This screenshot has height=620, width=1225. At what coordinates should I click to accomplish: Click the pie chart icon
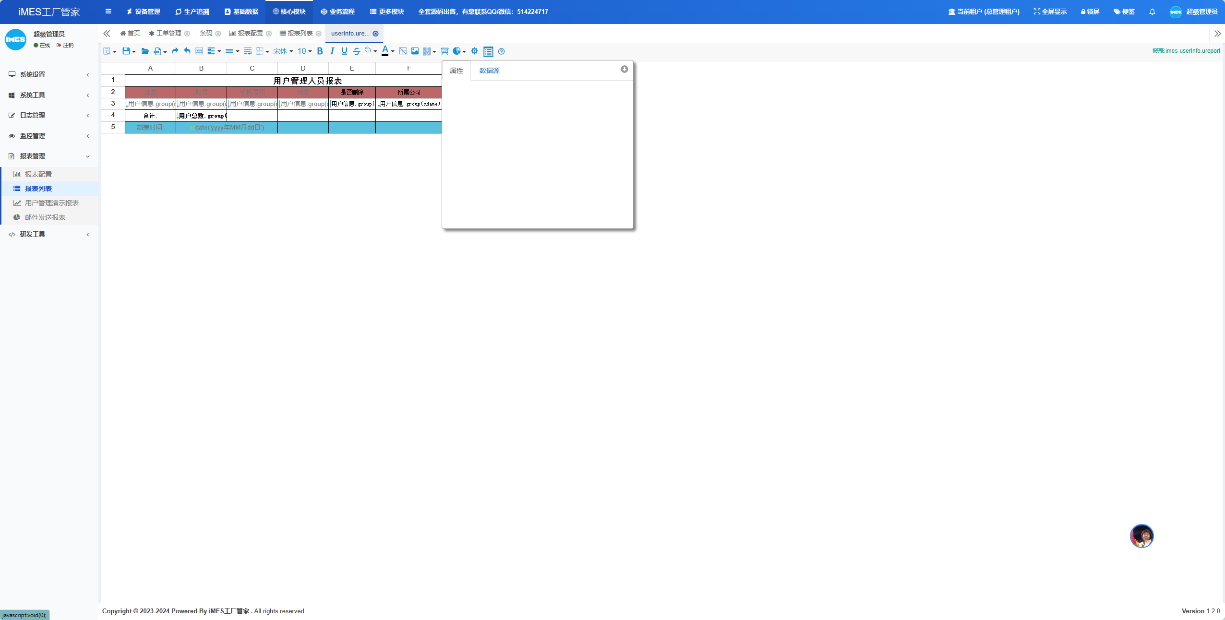pos(457,51)
